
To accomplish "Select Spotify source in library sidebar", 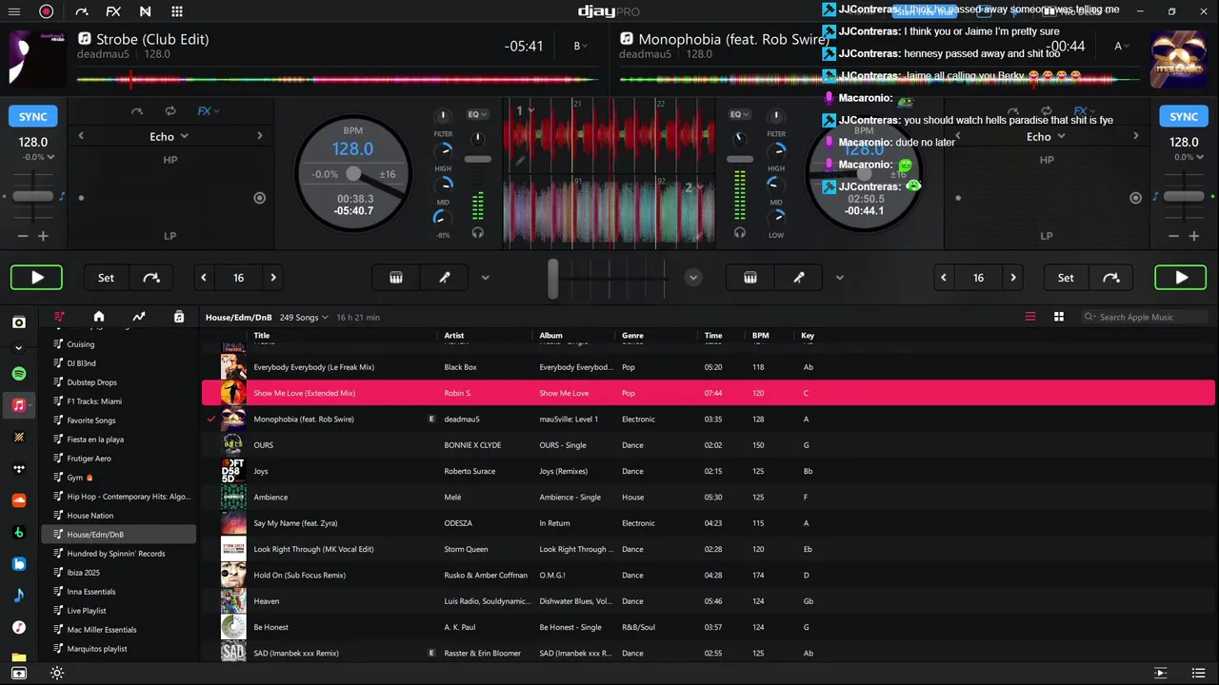I will coord(19,374).
